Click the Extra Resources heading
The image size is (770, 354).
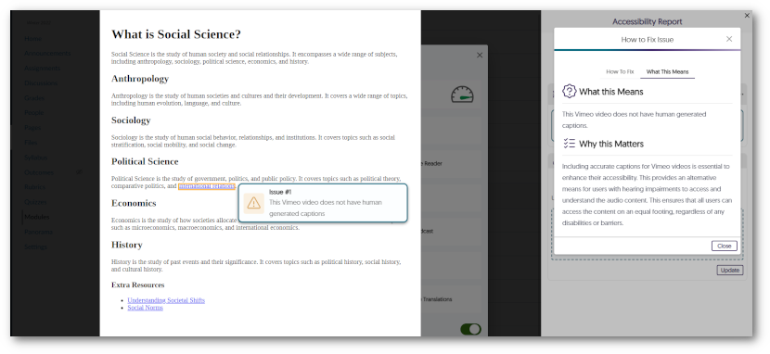[138, 284]
